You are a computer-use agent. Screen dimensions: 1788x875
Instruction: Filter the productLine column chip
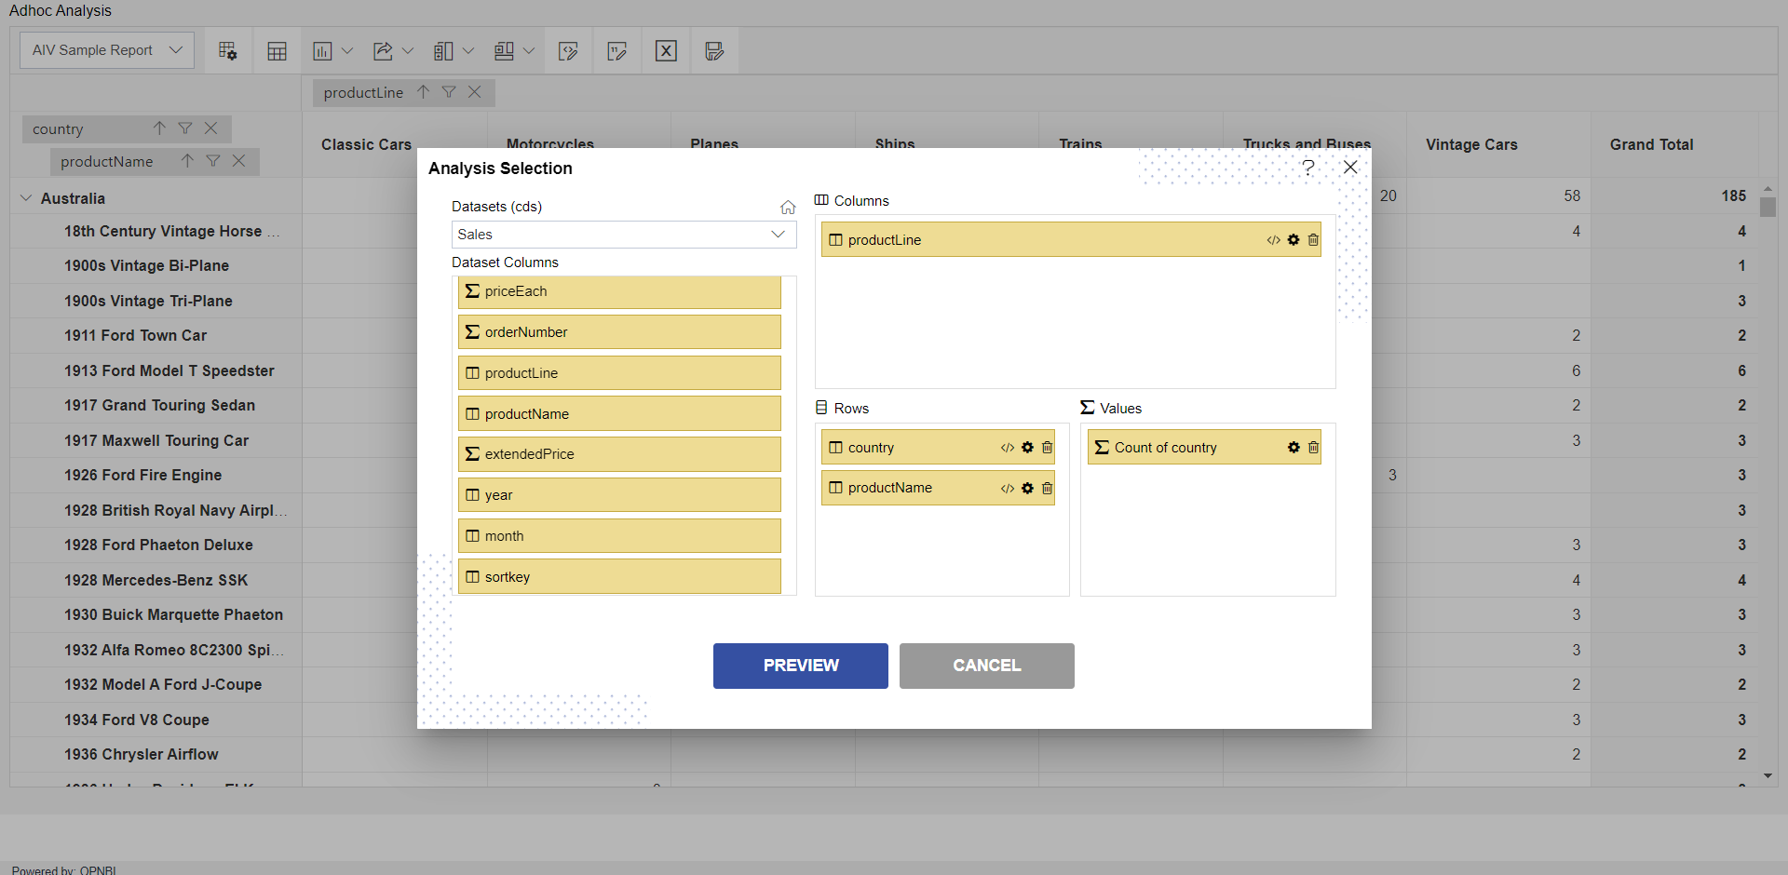tap(449, 92)
